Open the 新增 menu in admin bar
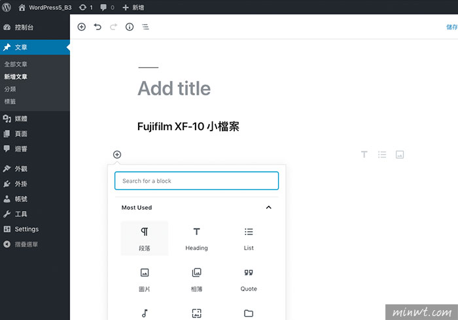Image resolution: width=458 pixels, height=320 pixels. tap(133, 7)
